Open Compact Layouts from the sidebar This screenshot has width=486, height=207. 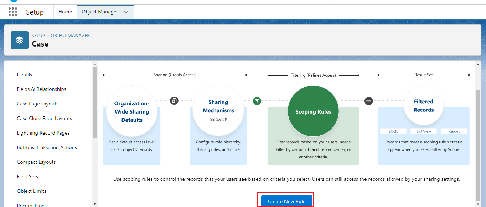pos(36,162)
